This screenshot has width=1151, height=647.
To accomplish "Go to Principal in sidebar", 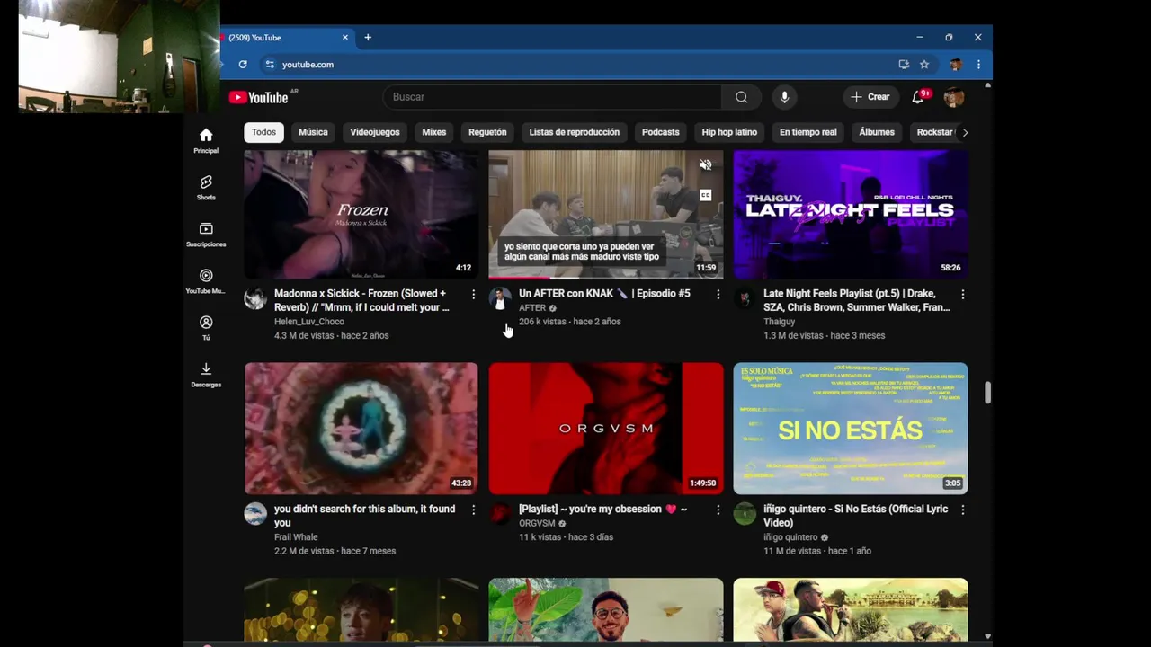I will (206, 141).
